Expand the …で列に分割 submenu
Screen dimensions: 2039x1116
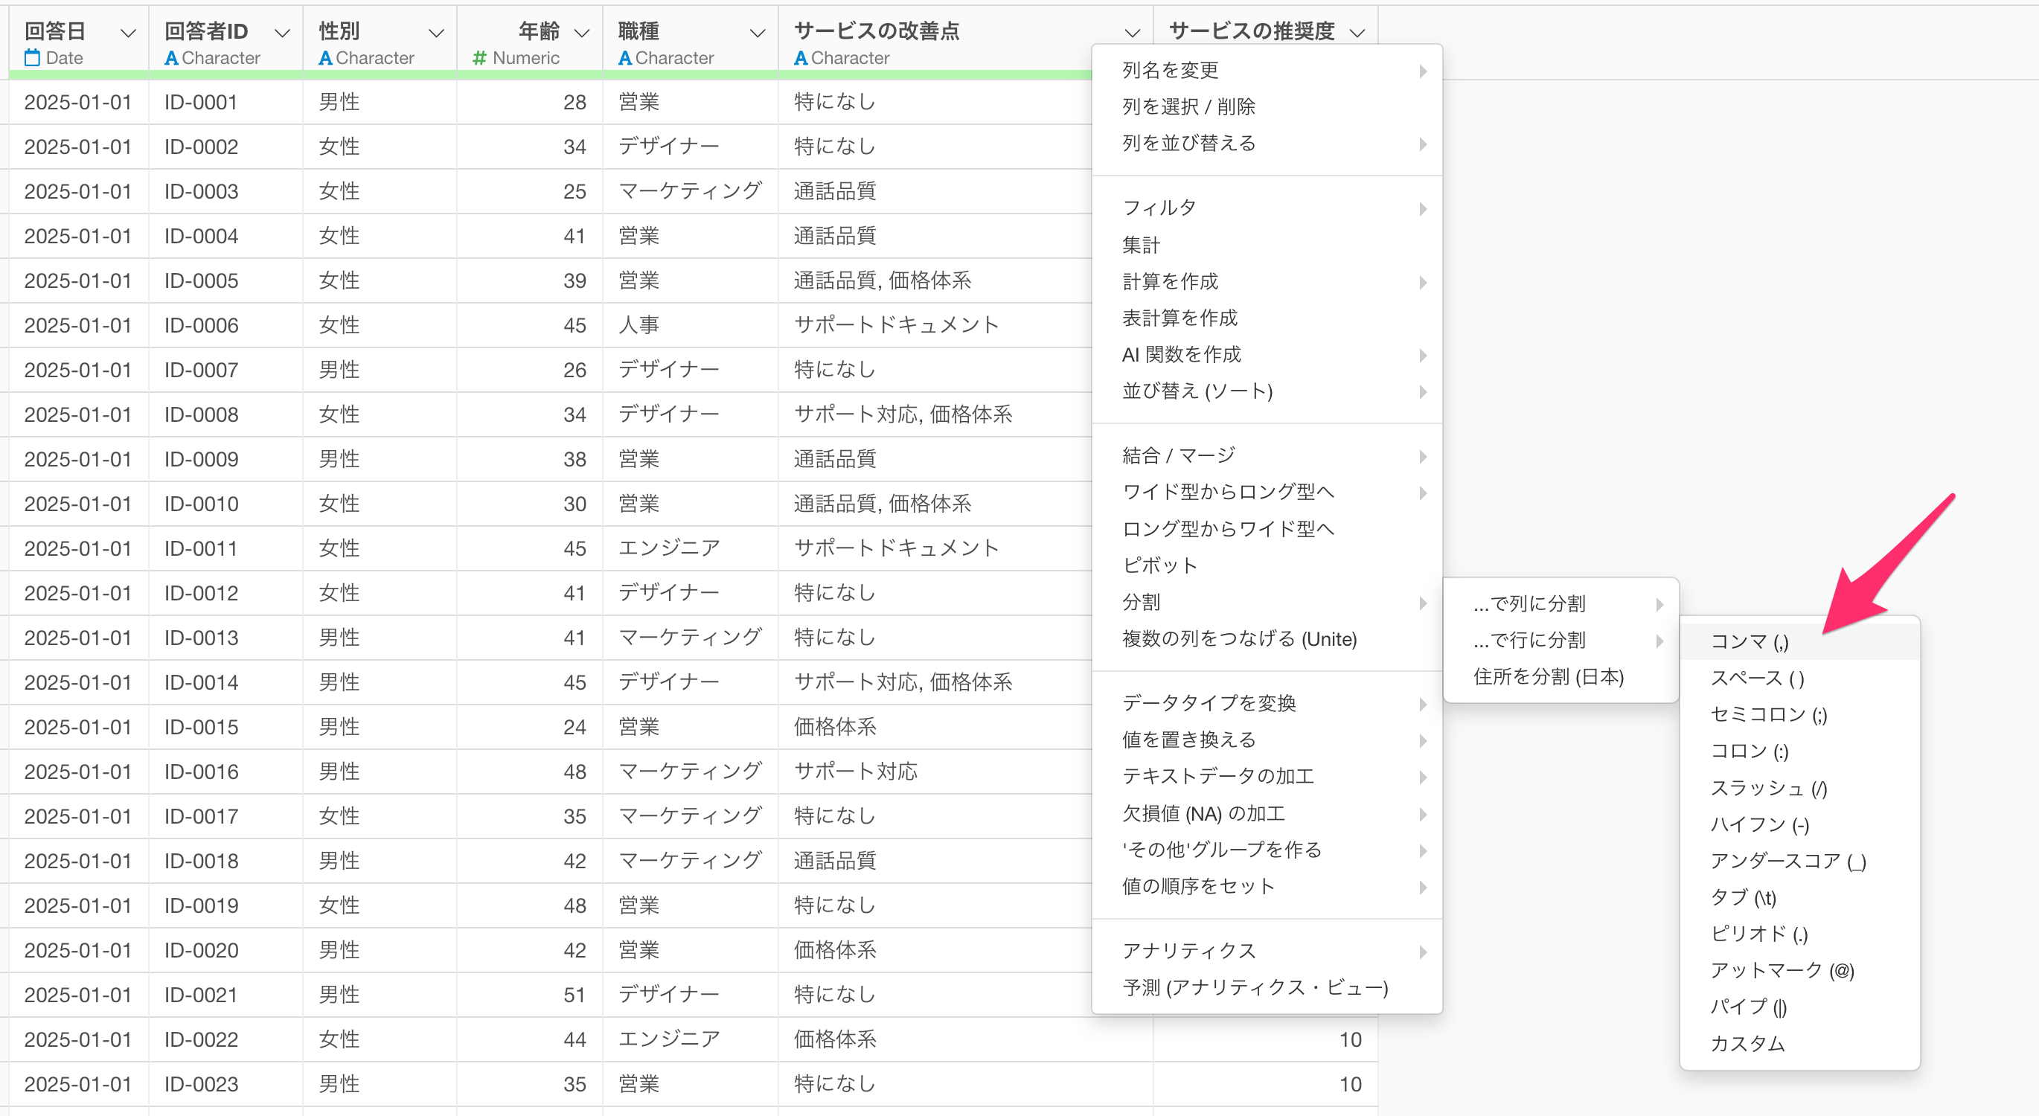[x=1529, y=603]
